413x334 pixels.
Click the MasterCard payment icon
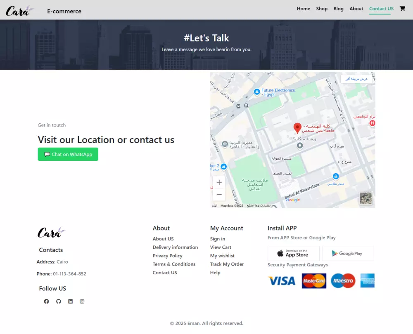(314, 281)
